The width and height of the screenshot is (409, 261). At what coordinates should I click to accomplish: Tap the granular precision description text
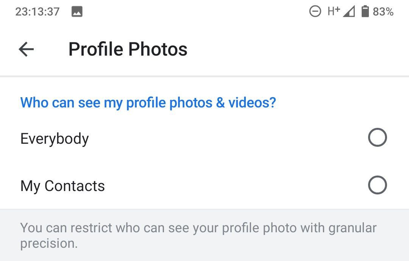198,236
